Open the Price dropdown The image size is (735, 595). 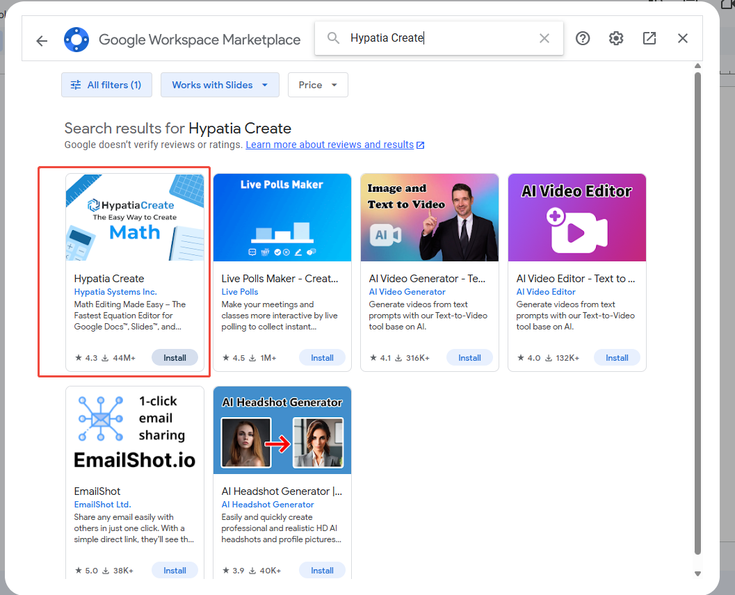pos(318,84)
